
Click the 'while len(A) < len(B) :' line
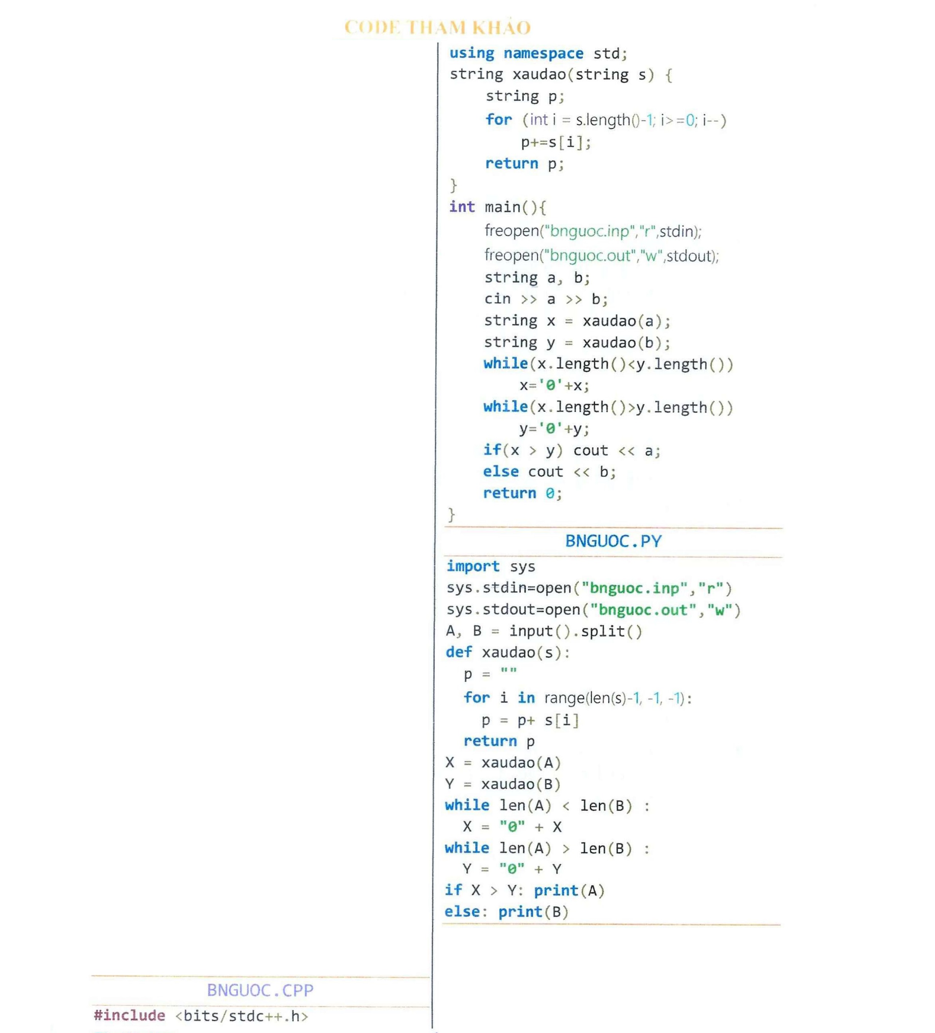[547, 806]
